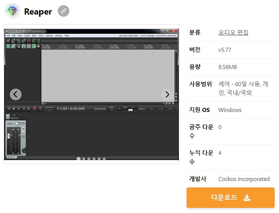
Task: Open Edit menu in Reaper screenshot
Action: (14, 36)
